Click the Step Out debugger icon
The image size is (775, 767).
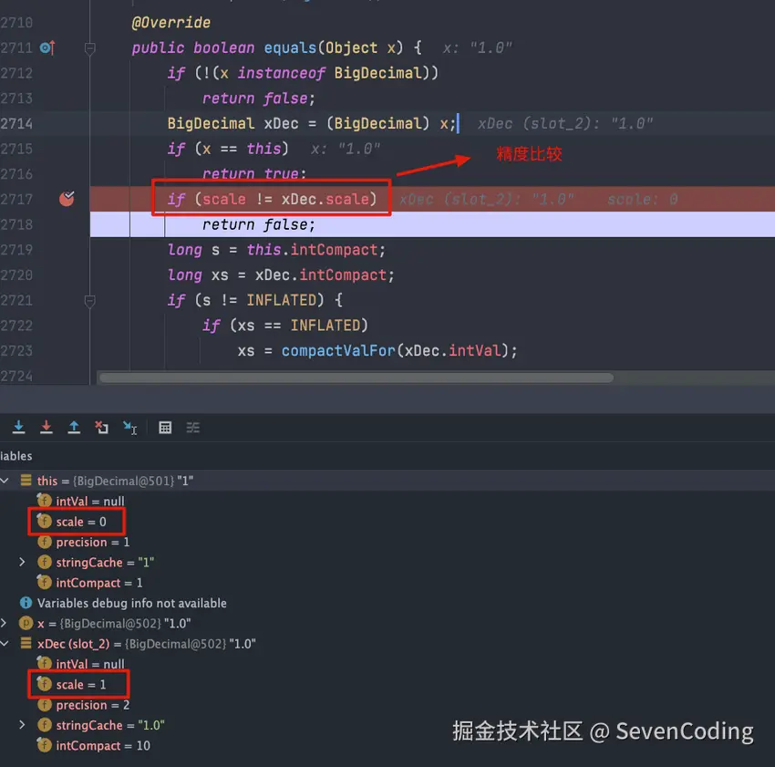point(74,427)
